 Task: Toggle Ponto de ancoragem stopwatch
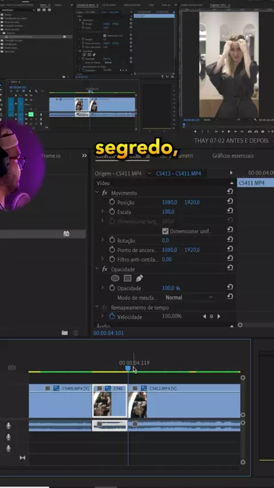[112, 250]
